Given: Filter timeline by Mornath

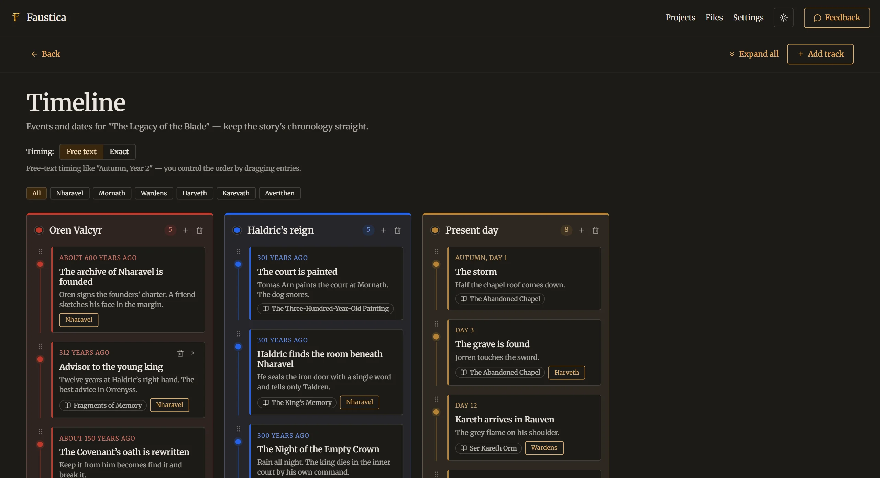Looking at the screenshot, I should pos(112,193).
